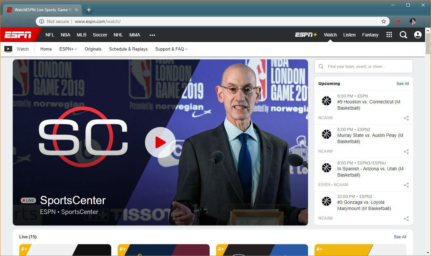Select the Watch tab in header
The image size is (431, 256).
click(x=330, y=35)
